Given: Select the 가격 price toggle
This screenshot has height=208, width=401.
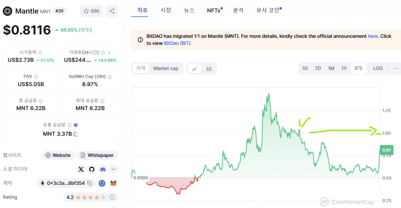Looking at the screenshot, I should pos(141,68).
